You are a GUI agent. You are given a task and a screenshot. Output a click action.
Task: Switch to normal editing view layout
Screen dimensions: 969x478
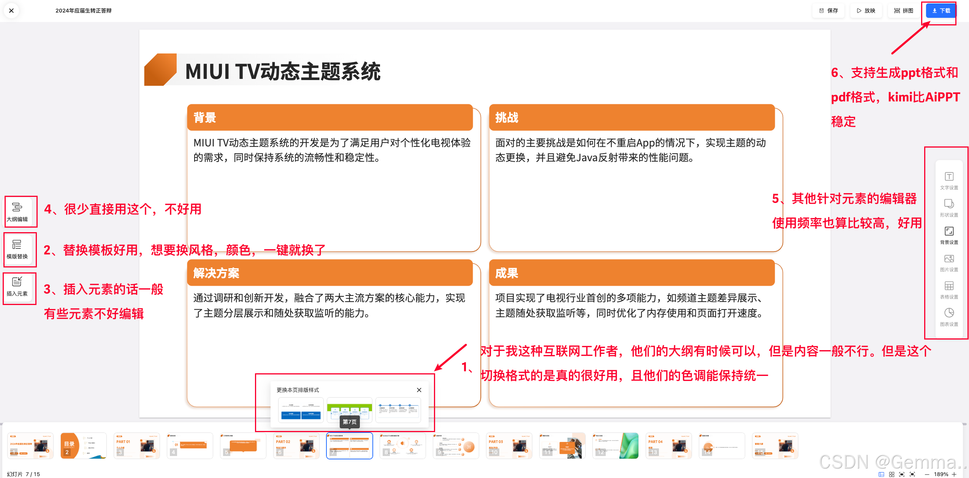click(x=881, y=474)
